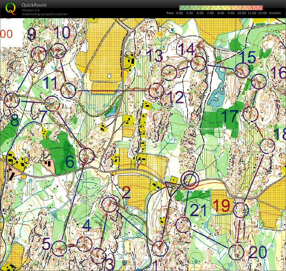This screenshot has width=286, height=271.
Task: Click control circle 20
Action: point(236,252)
